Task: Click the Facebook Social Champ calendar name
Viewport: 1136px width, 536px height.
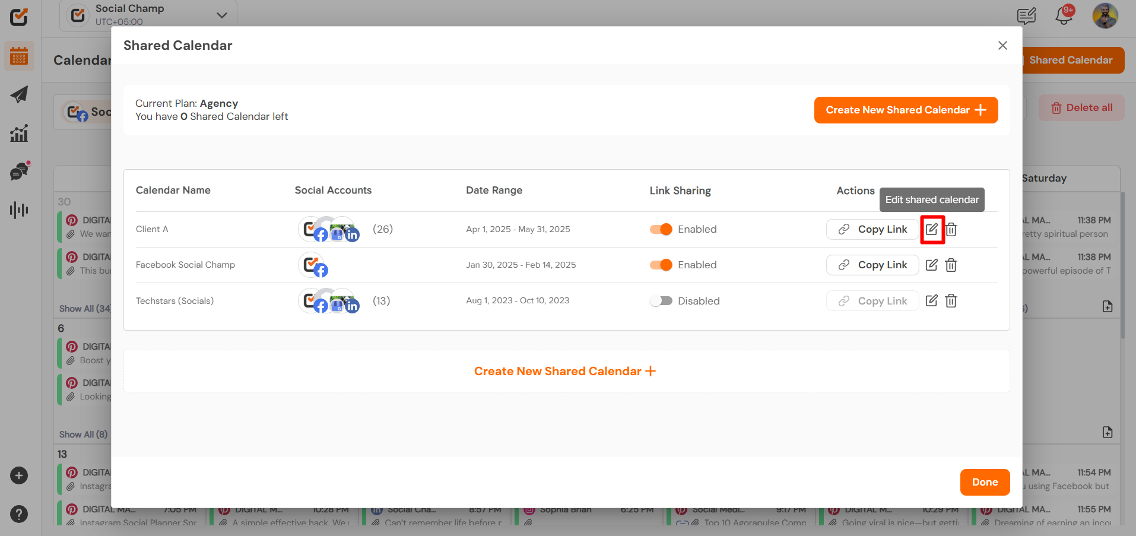Action: (x=185, y=265)
